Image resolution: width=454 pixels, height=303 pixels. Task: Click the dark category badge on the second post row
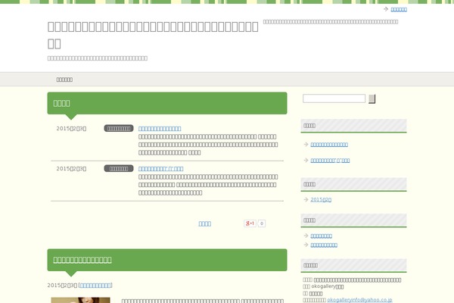click(119, 168)
